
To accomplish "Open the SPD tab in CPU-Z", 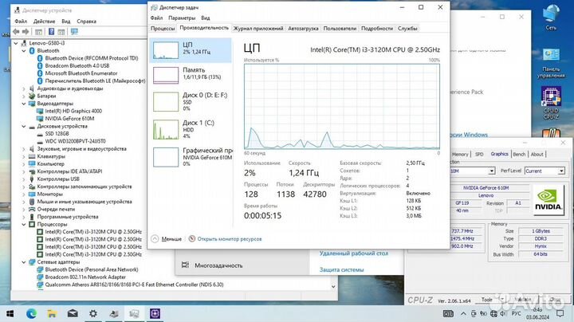I will 479,155.
